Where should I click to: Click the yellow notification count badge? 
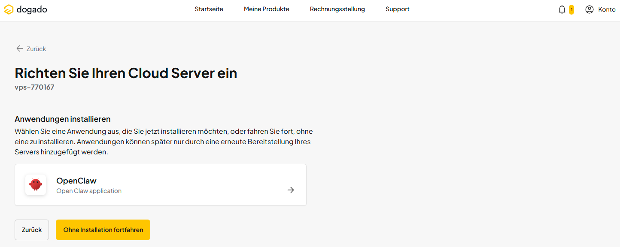tap(571, 9)
